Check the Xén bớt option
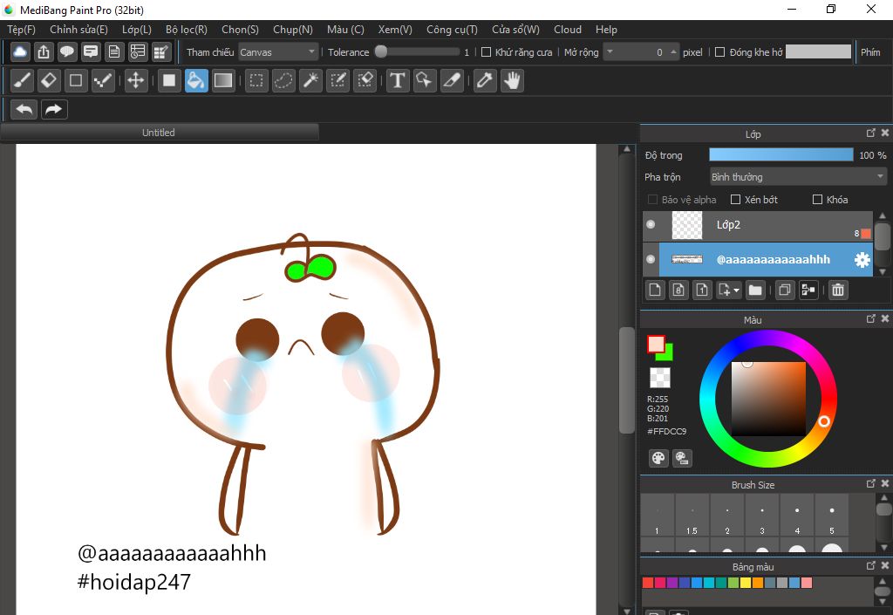 736,199
